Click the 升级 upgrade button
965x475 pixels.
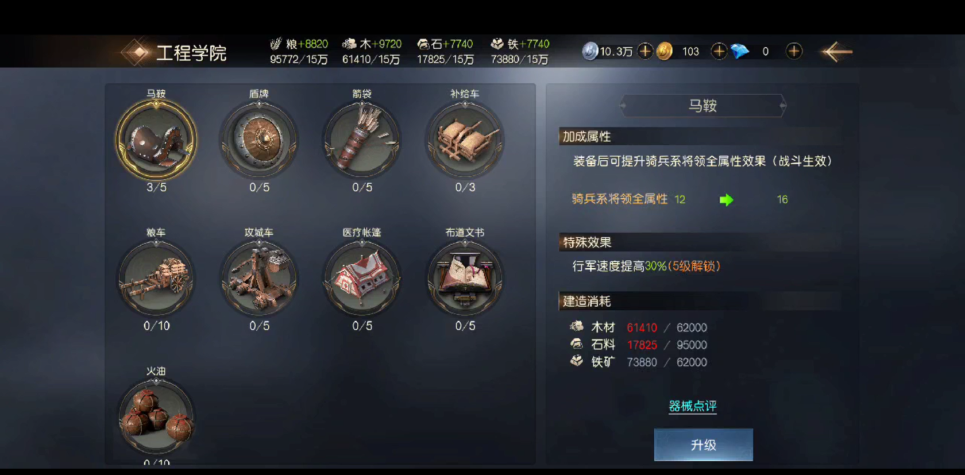tap(703, 445)
